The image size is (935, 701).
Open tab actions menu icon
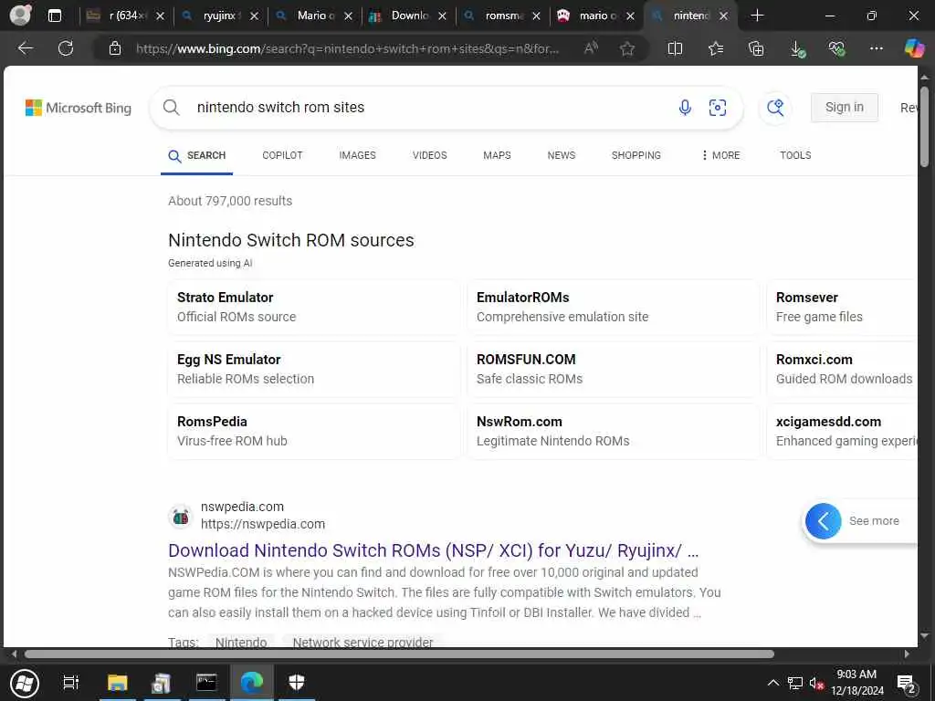pos(54,16)
